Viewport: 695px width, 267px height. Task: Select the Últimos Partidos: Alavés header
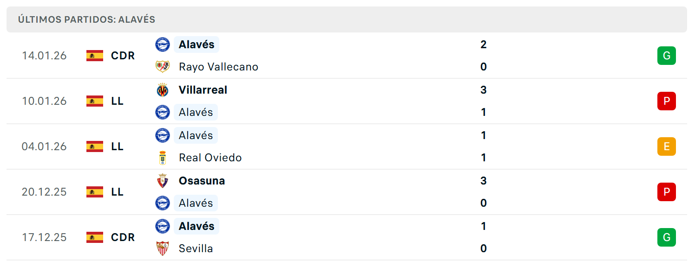point(347,19)
